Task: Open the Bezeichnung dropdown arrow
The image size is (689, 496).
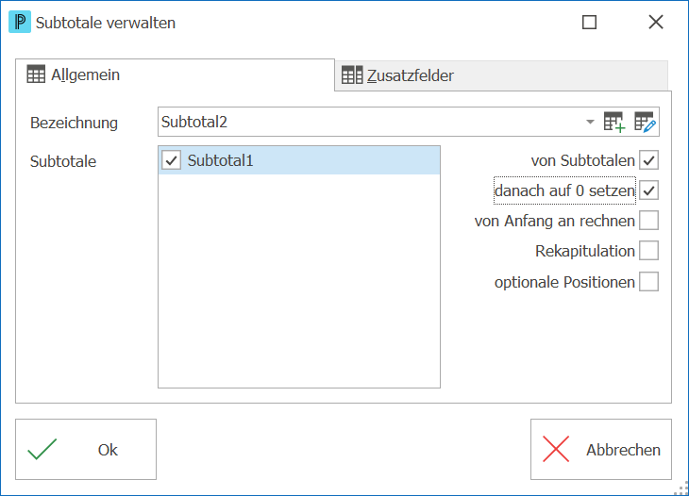Action: (590, 122)
